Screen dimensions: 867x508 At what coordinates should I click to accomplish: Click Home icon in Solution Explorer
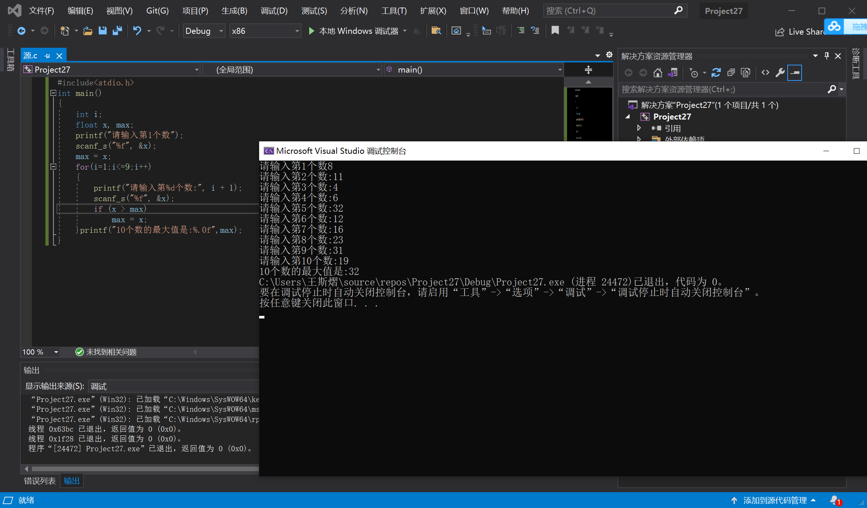tap(657, 73)
